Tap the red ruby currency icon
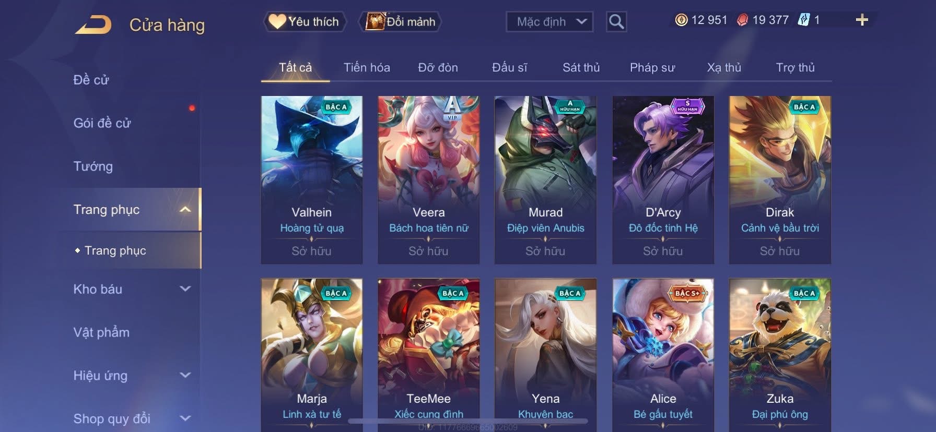The height and width of the screenshot is (432, 936). click(742, 20)
